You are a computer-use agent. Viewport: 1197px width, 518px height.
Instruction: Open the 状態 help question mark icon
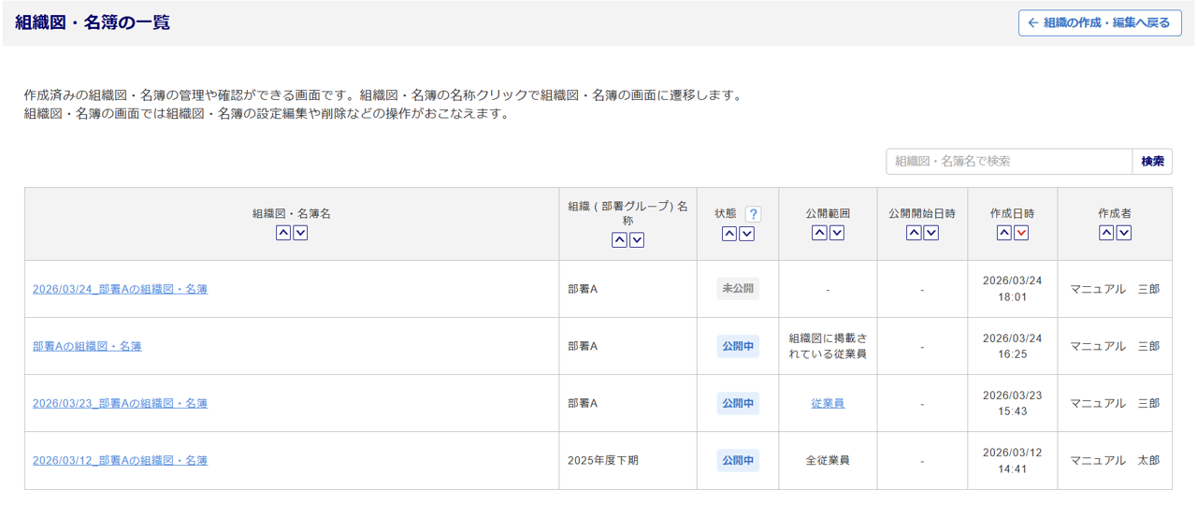coord(753,214)
